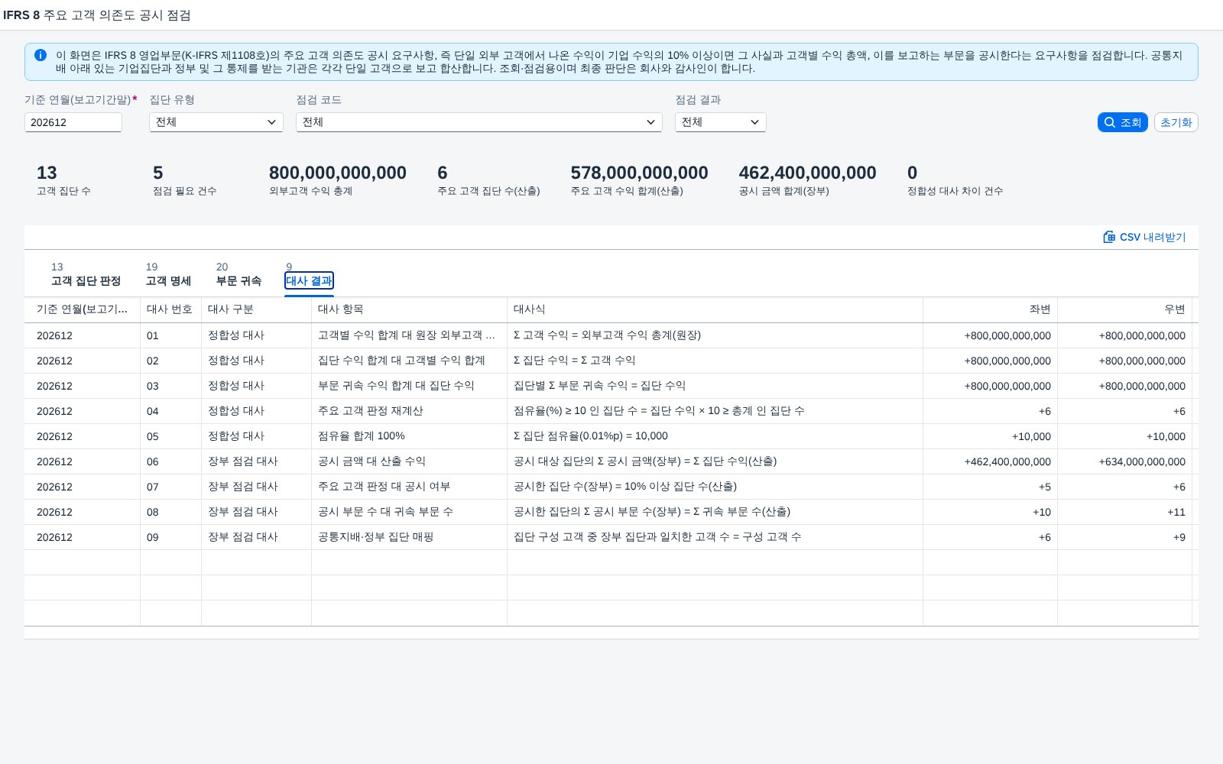The height and width of the screenshot is (764, 1223).
Task: Click the 대사 번호 column header
Action: 170,309
